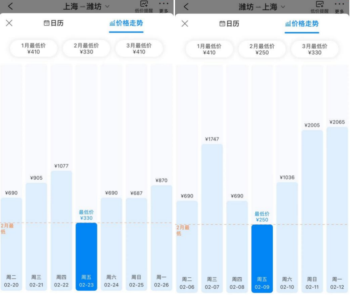Select the 02-10 ¥1036 price bar
This screenshot has height=295, width=350.
(287, 237)
